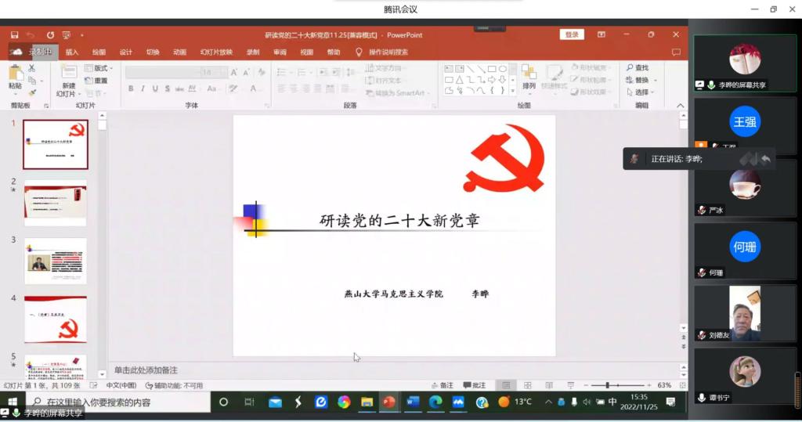Open the Replace (替换) dropdown arrow
The height and width of the screenshot is (422, 802).
[x=654, y=80]
